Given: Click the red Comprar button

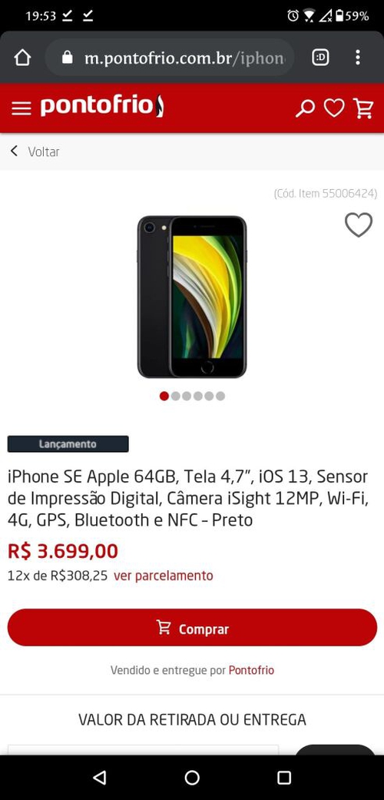Looking at the screenshot, I should (x=192, y=628).
